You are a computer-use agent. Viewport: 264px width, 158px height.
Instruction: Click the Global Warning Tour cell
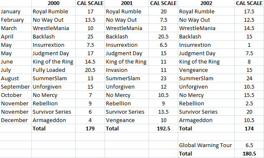click(x=206, y=145)
